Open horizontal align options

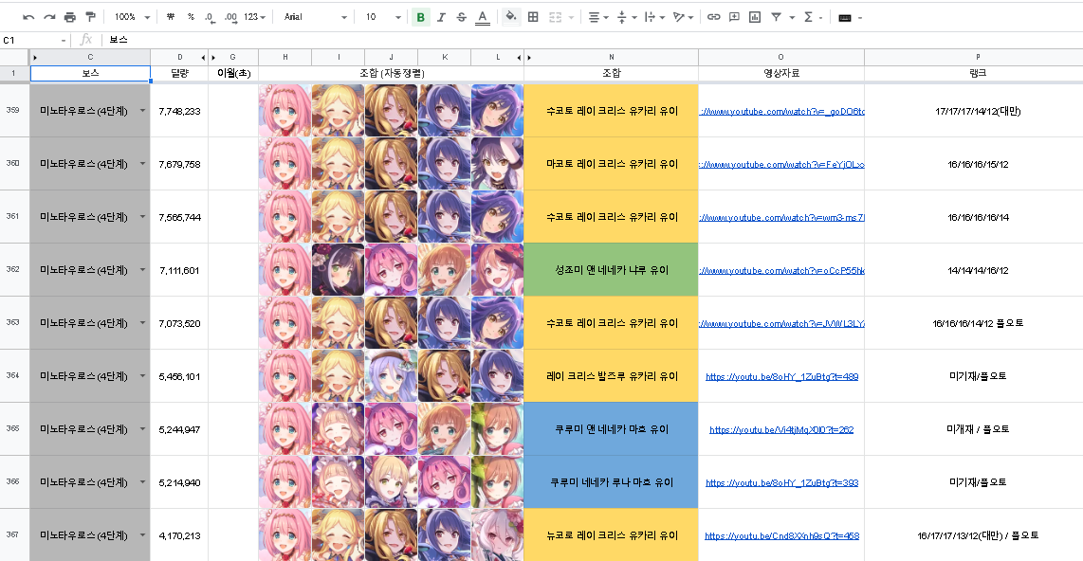pyautogui.click(x=598, y=17)
